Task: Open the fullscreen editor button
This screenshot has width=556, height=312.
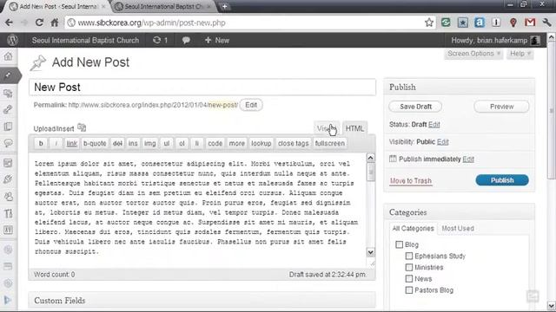Action: 330,143
